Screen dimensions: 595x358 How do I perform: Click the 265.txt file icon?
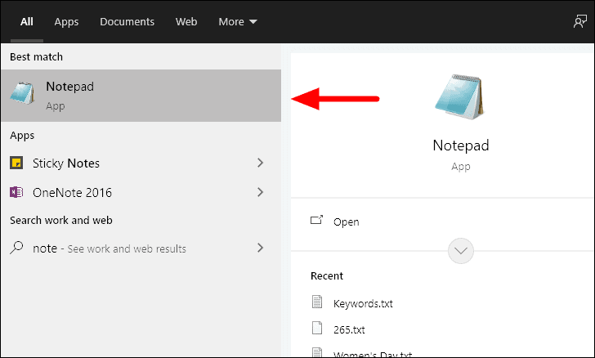(x=317, y=328)
